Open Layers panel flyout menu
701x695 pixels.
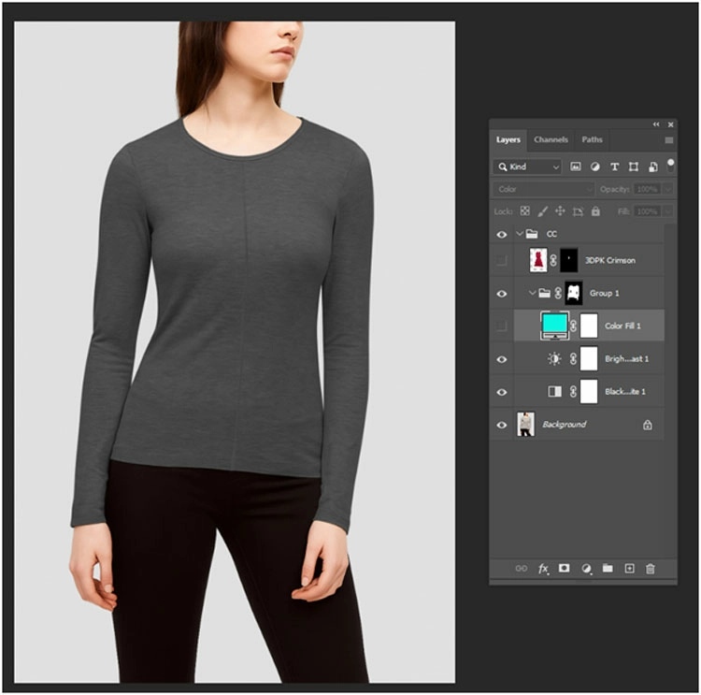click(669, 140)
